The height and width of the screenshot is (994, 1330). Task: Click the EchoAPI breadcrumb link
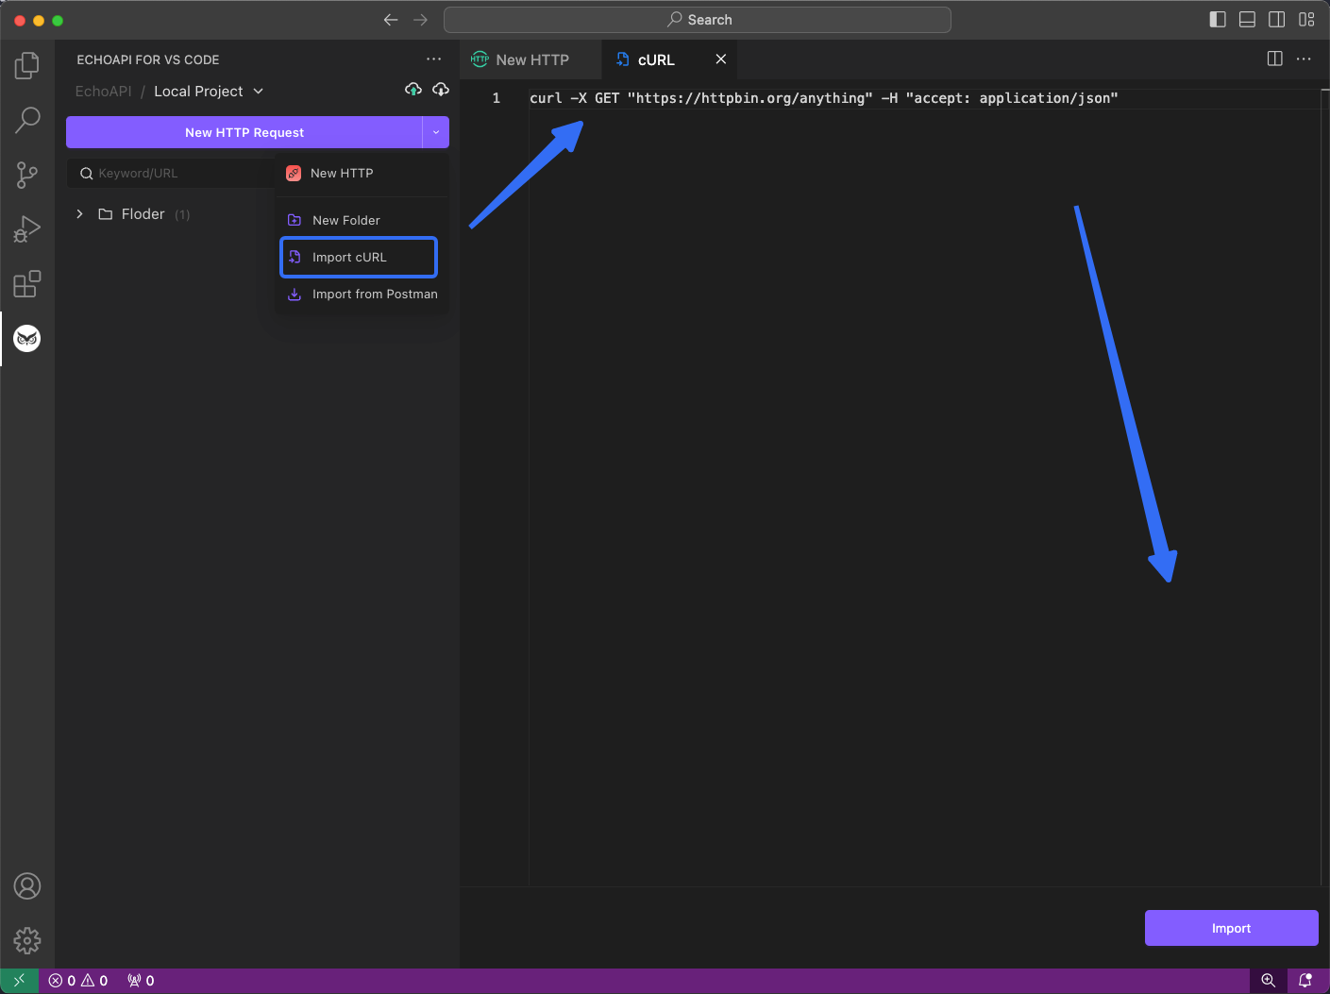coord(104,92)
